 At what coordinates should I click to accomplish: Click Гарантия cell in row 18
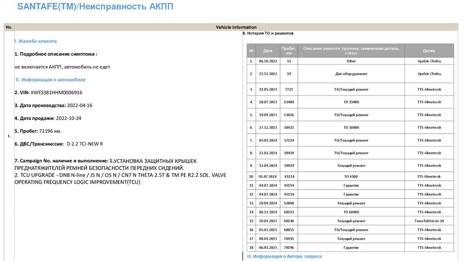[x=351, y=248]
